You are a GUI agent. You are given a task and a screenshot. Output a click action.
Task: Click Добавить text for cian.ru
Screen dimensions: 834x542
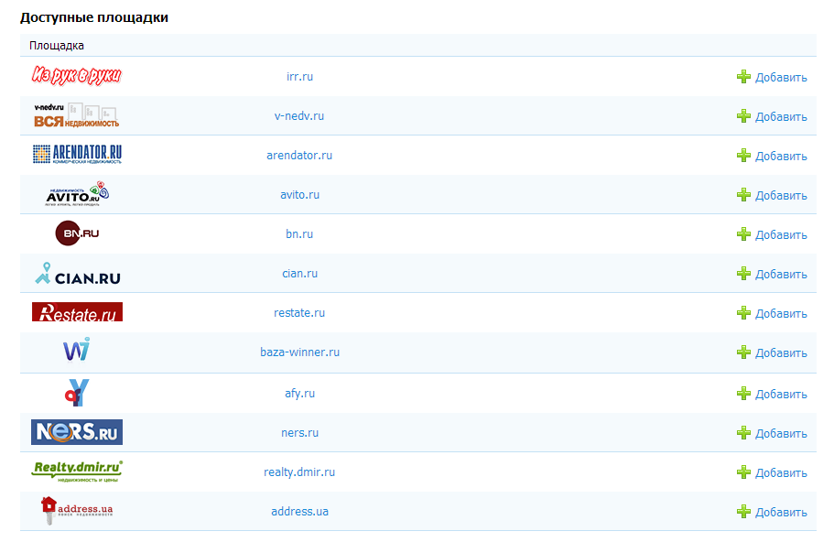click(x=781, y=275)
